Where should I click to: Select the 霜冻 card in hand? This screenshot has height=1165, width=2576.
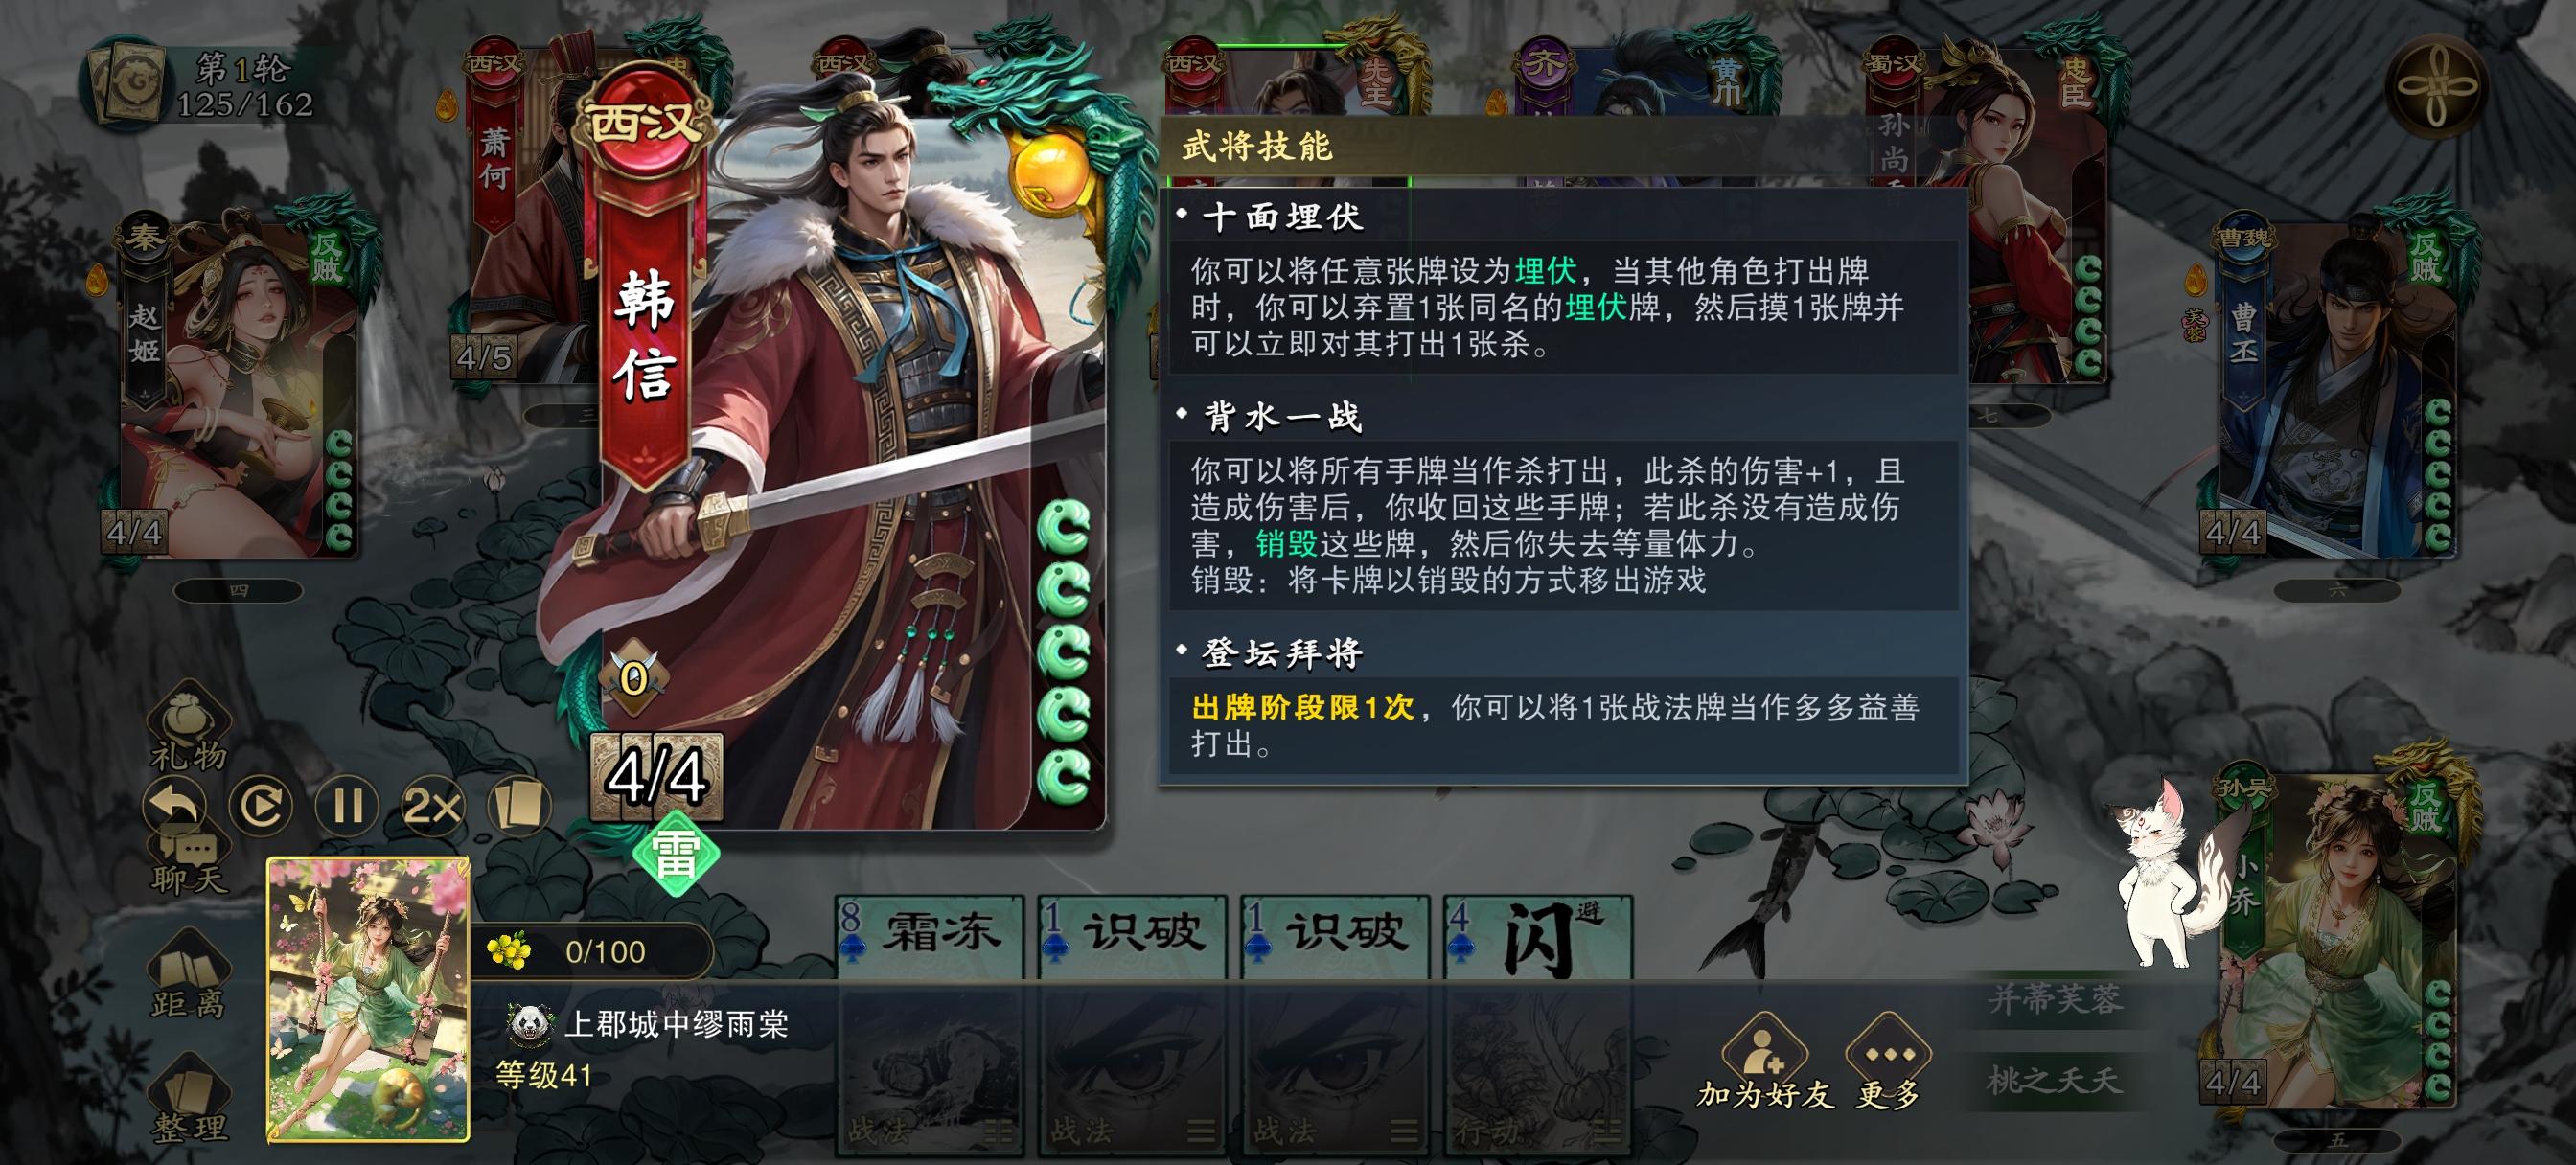click(x=930, y=1024)
